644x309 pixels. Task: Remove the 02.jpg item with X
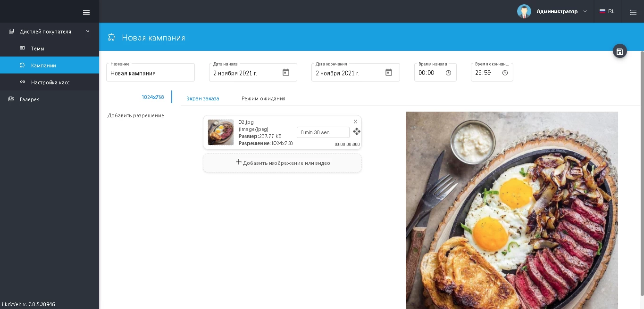[x=355, y=122]
